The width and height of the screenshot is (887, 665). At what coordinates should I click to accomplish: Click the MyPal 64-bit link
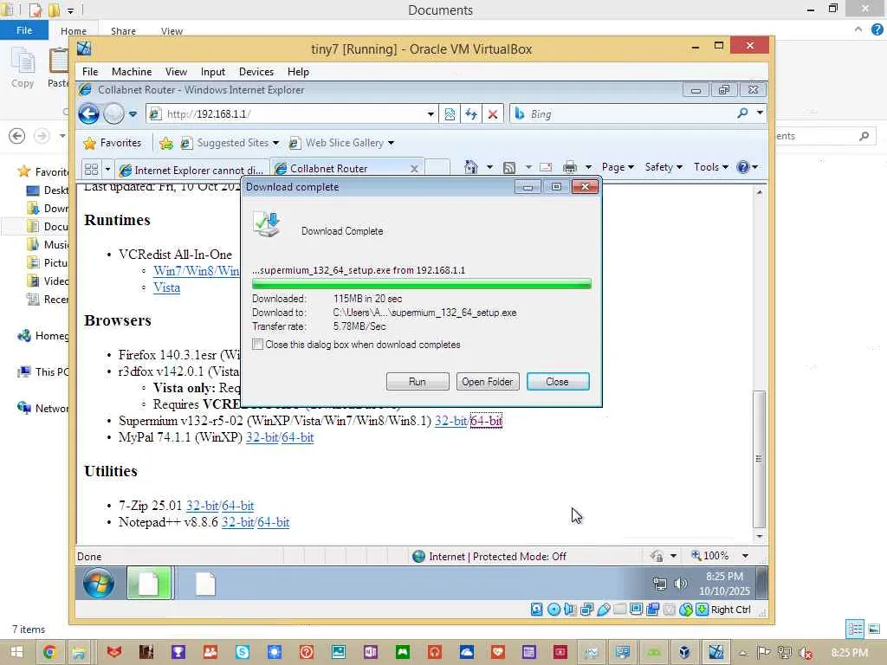tap(298, 437)
